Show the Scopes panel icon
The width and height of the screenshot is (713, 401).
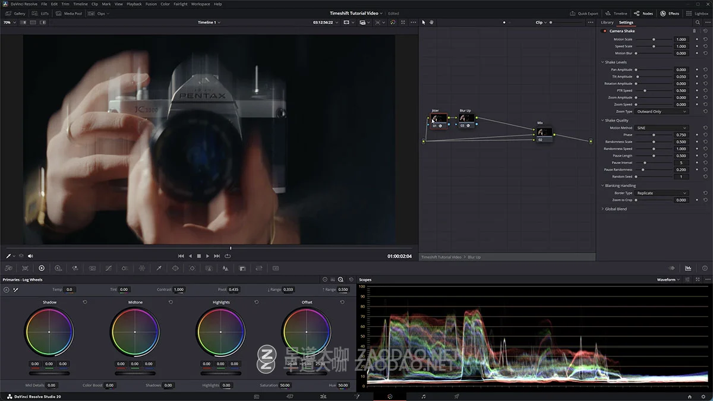688,268
